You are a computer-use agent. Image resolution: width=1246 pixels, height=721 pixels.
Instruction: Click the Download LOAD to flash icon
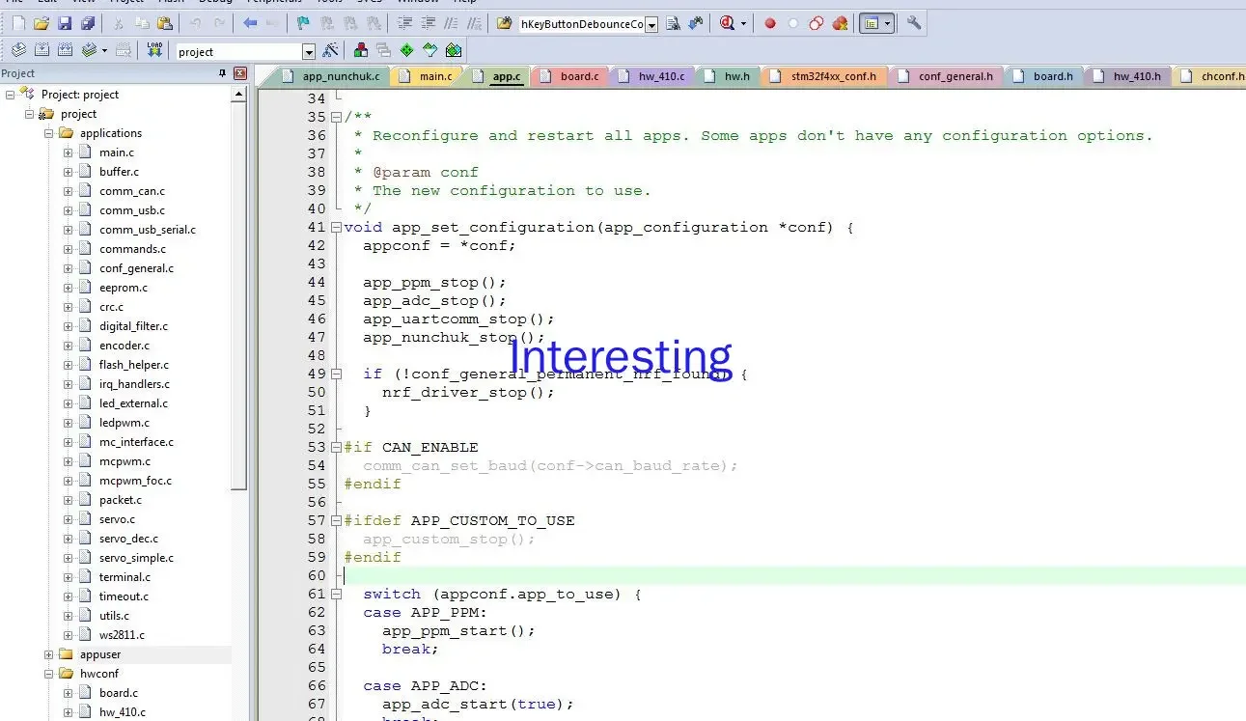[x=154, y=50]
